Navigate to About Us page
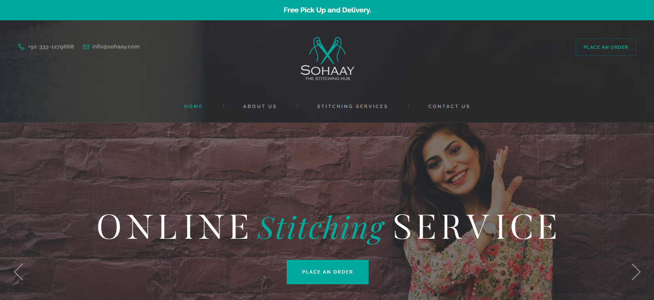 coord(260,106)
